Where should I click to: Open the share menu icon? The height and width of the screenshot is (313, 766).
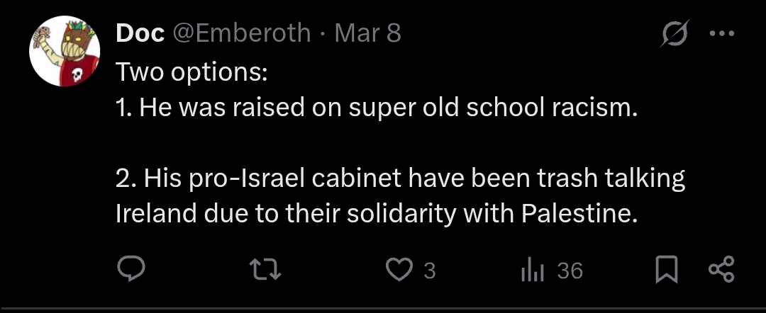tap(721, 269)
